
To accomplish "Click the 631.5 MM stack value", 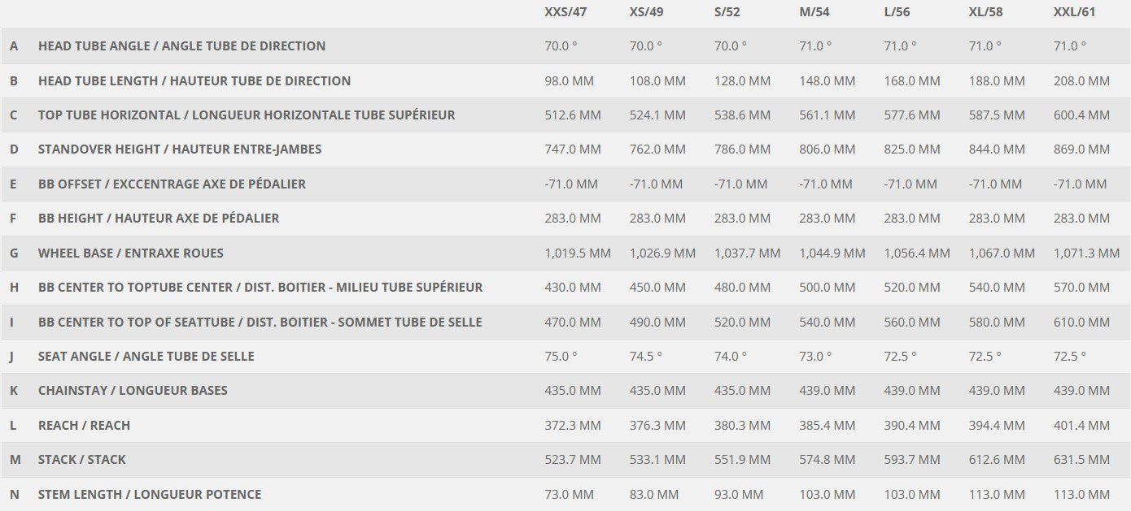I will point(1081,460).
